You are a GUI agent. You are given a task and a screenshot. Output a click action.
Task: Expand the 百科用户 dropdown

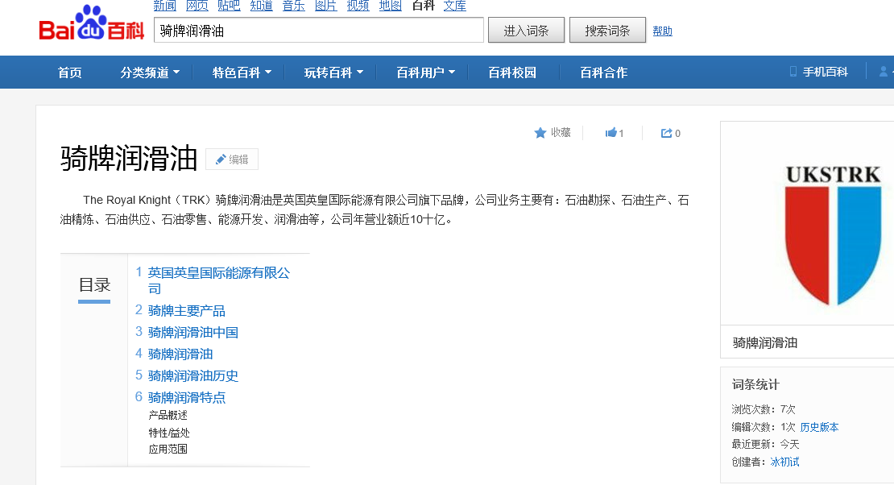point(425,73)
